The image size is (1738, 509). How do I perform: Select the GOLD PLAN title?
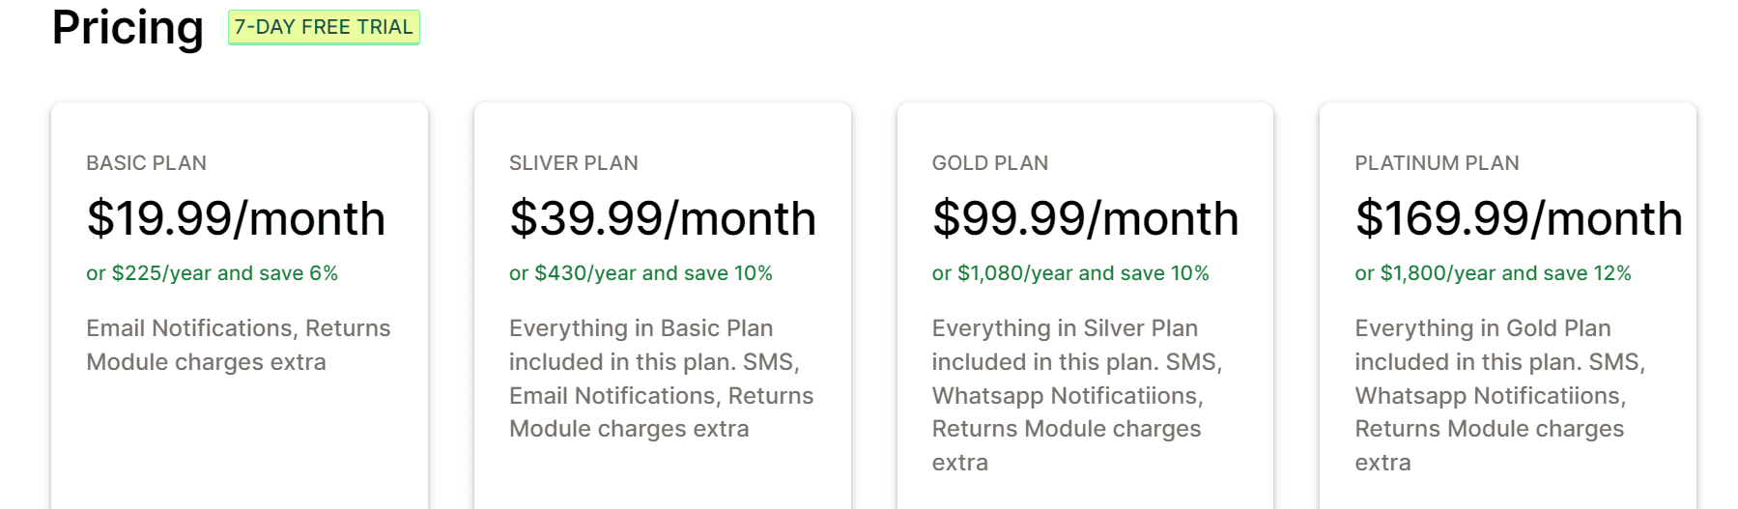[x=990, y=163]
